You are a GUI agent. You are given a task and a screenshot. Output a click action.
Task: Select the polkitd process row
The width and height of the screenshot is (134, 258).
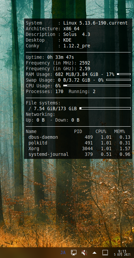coord(78,143)
